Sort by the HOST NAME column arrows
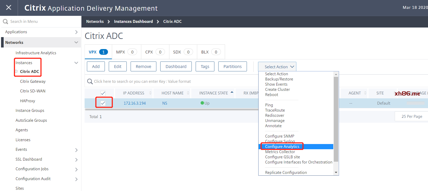428x191 pixels. [x=188, y=93]
